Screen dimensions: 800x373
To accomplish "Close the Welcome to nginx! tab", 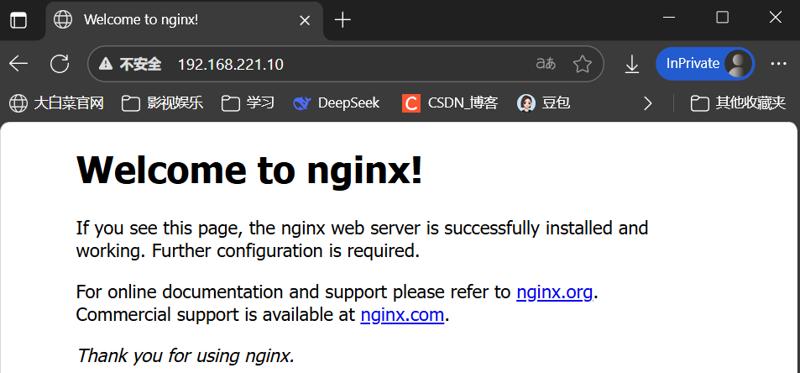I will pos(305,20).
